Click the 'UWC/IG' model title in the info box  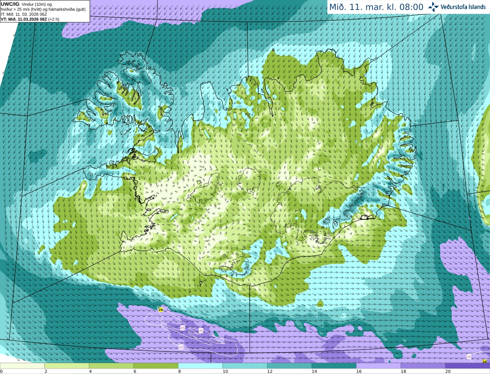point(10,4)
